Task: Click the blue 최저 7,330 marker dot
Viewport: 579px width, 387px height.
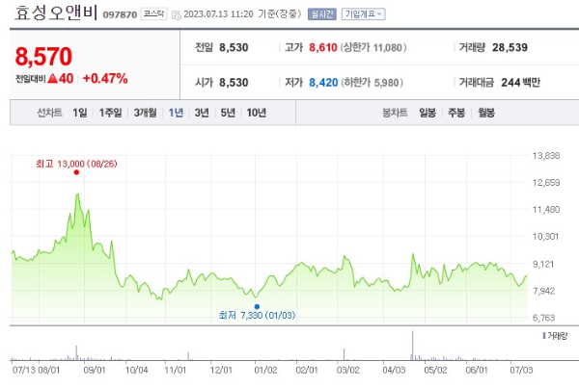Action: point(257,306)
